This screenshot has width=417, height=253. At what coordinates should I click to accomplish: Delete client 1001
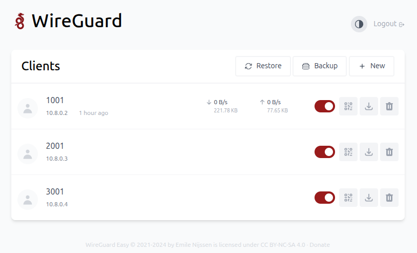click(389, 106)
